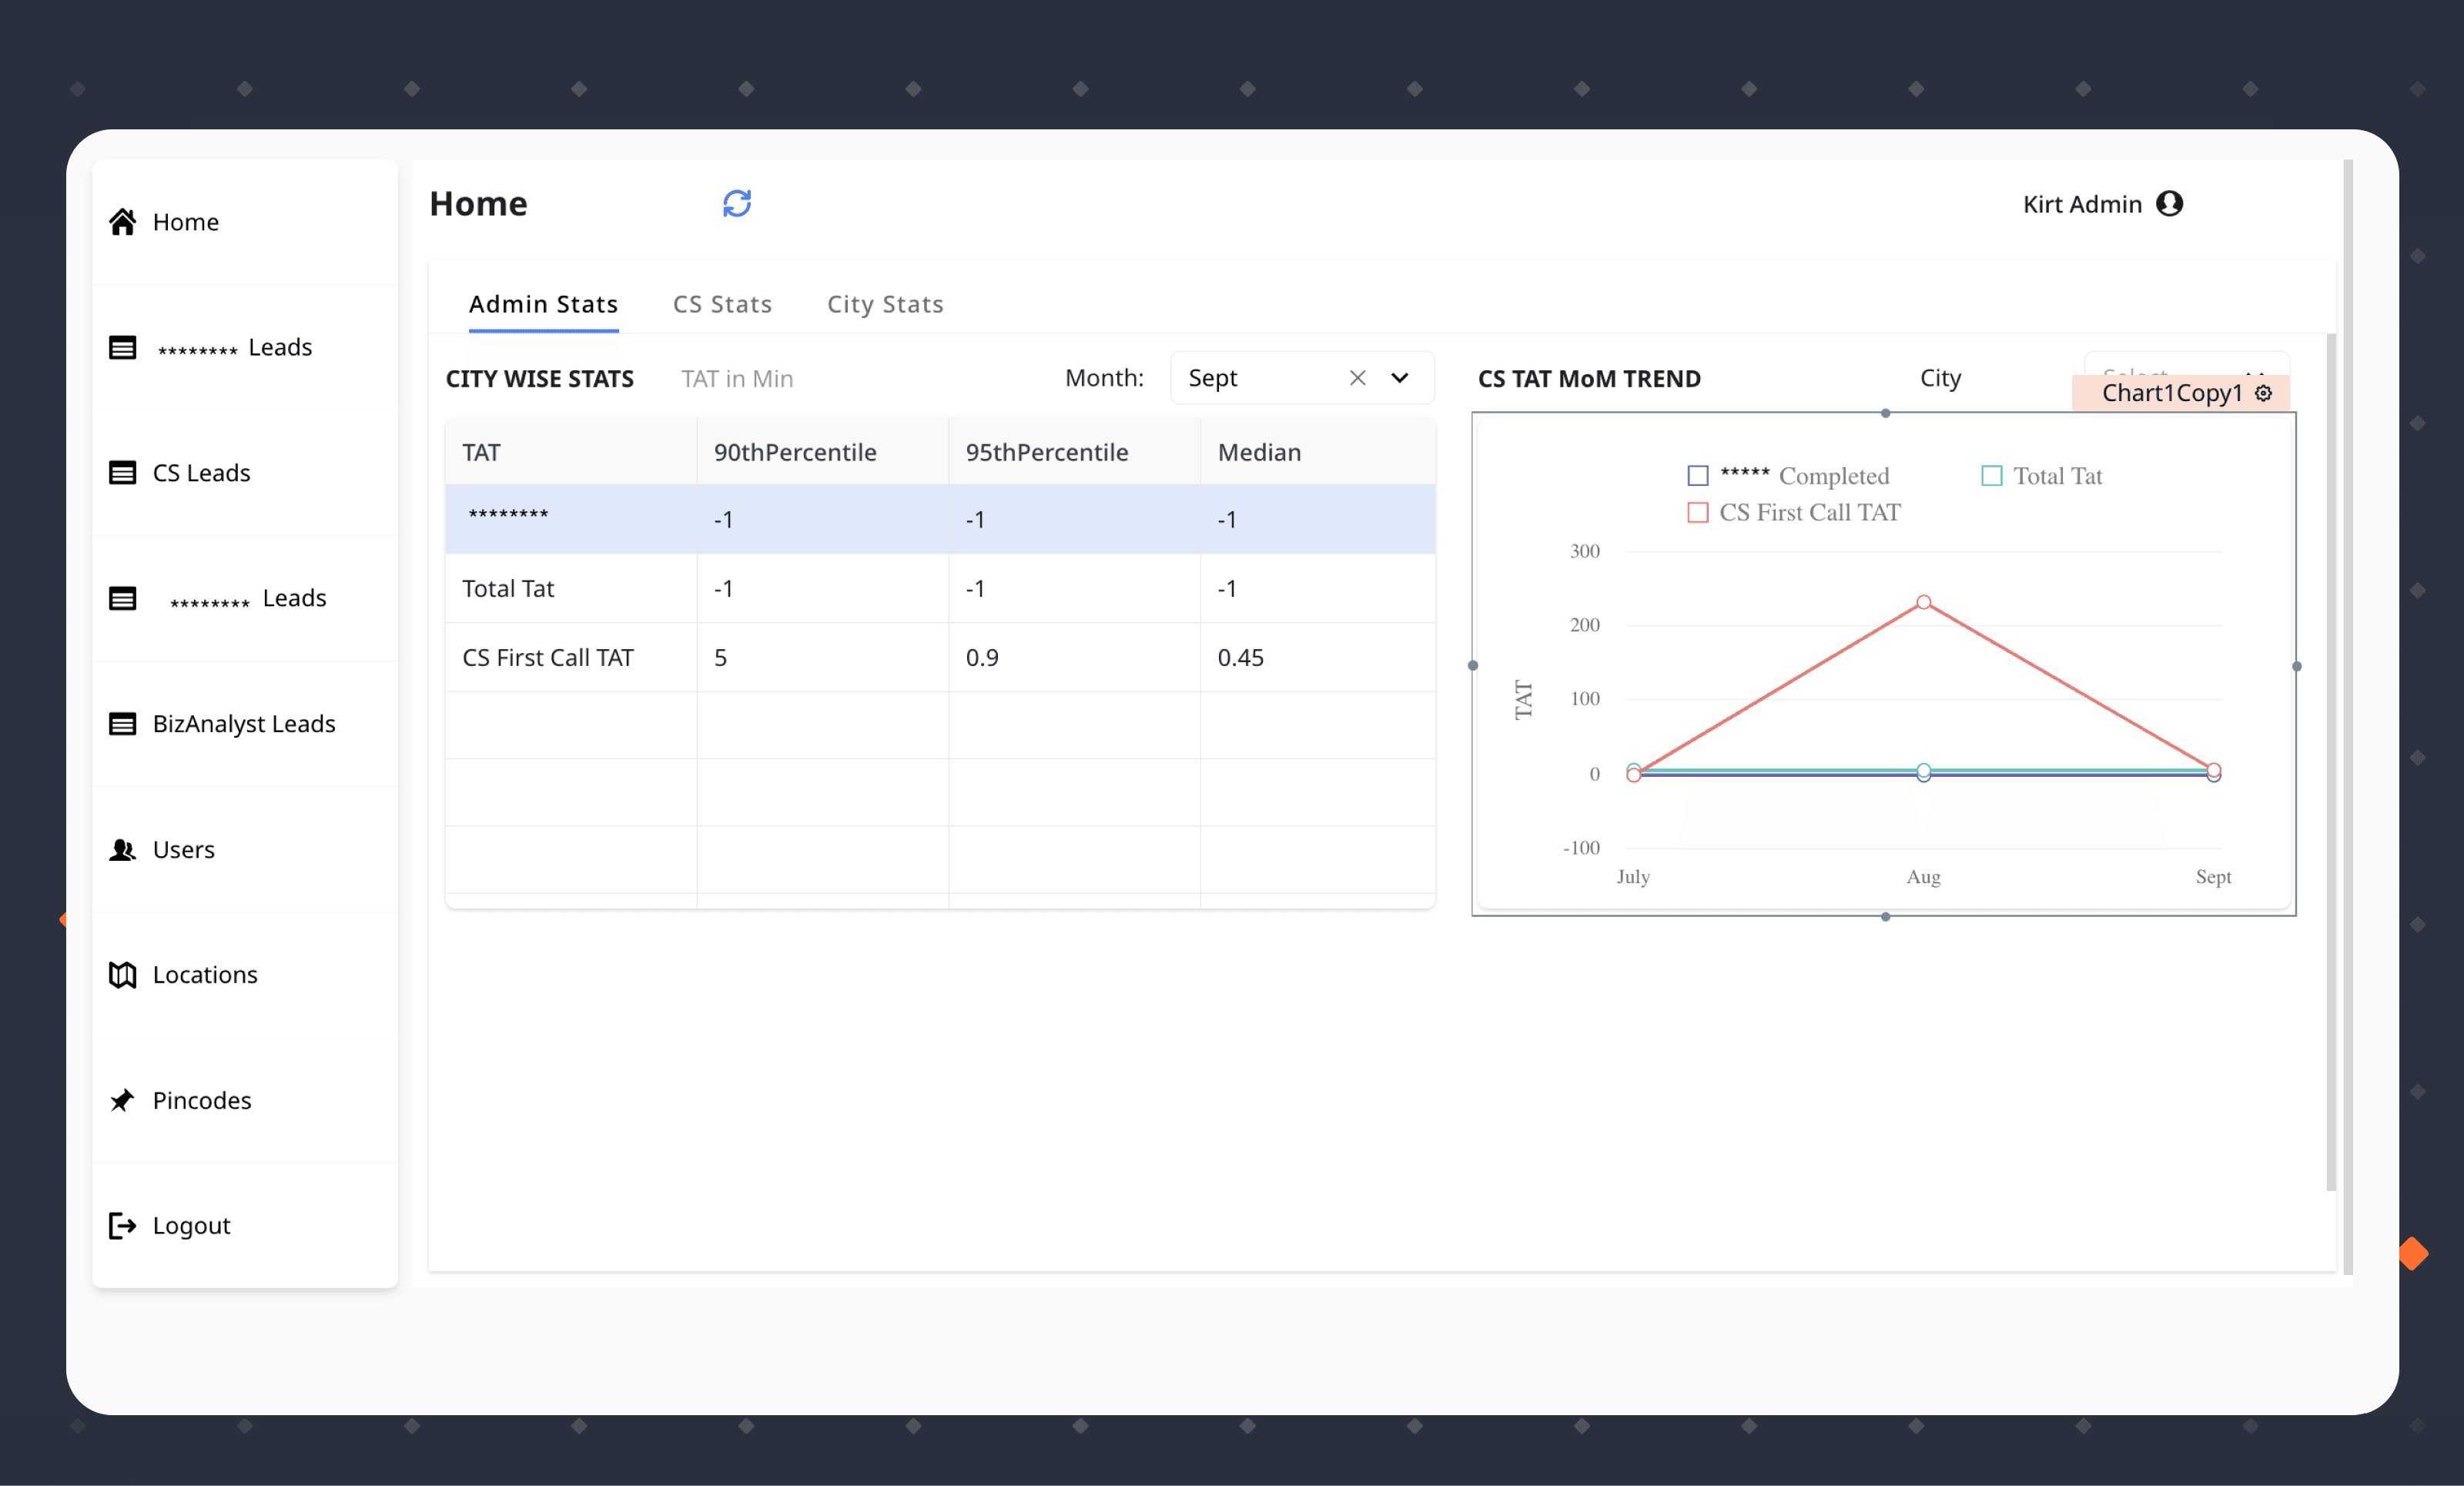Open BizAnalyst Leads from the sidebar
Image resolution: width=2464 pixels, height=1486 pixels.
(x=122, y=723)
